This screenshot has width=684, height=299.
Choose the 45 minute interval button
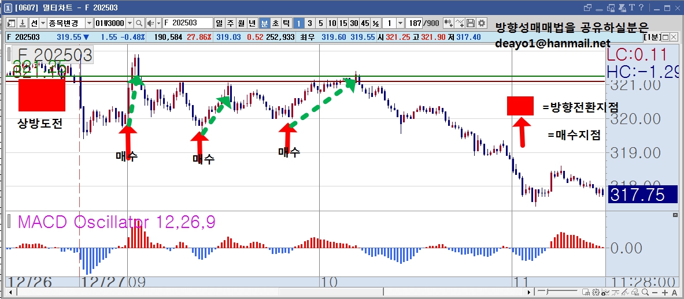tap(365, 23)
